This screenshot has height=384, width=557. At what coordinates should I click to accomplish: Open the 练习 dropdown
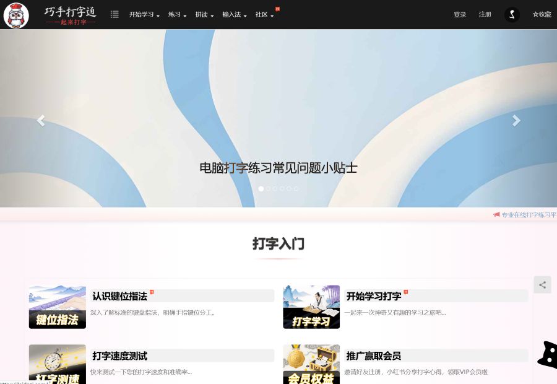(x=175, y=14)
